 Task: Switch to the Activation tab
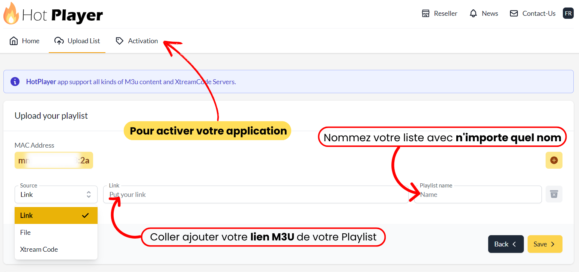[143, 41]
